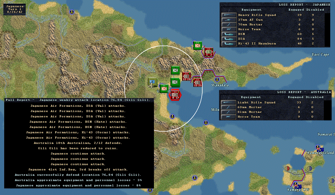Click the Full Report header line
The width and height of the screenshot is (335, 195).
coord(78,100)
